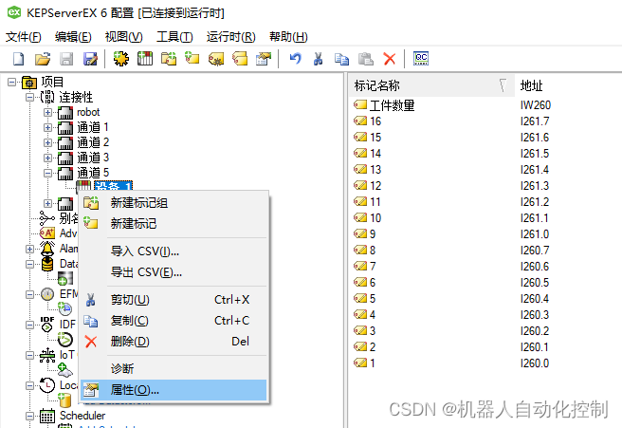Screen dimensions: 622x428
Task: Click the Alarms bell icon in tree
Action: coord(47,249)
